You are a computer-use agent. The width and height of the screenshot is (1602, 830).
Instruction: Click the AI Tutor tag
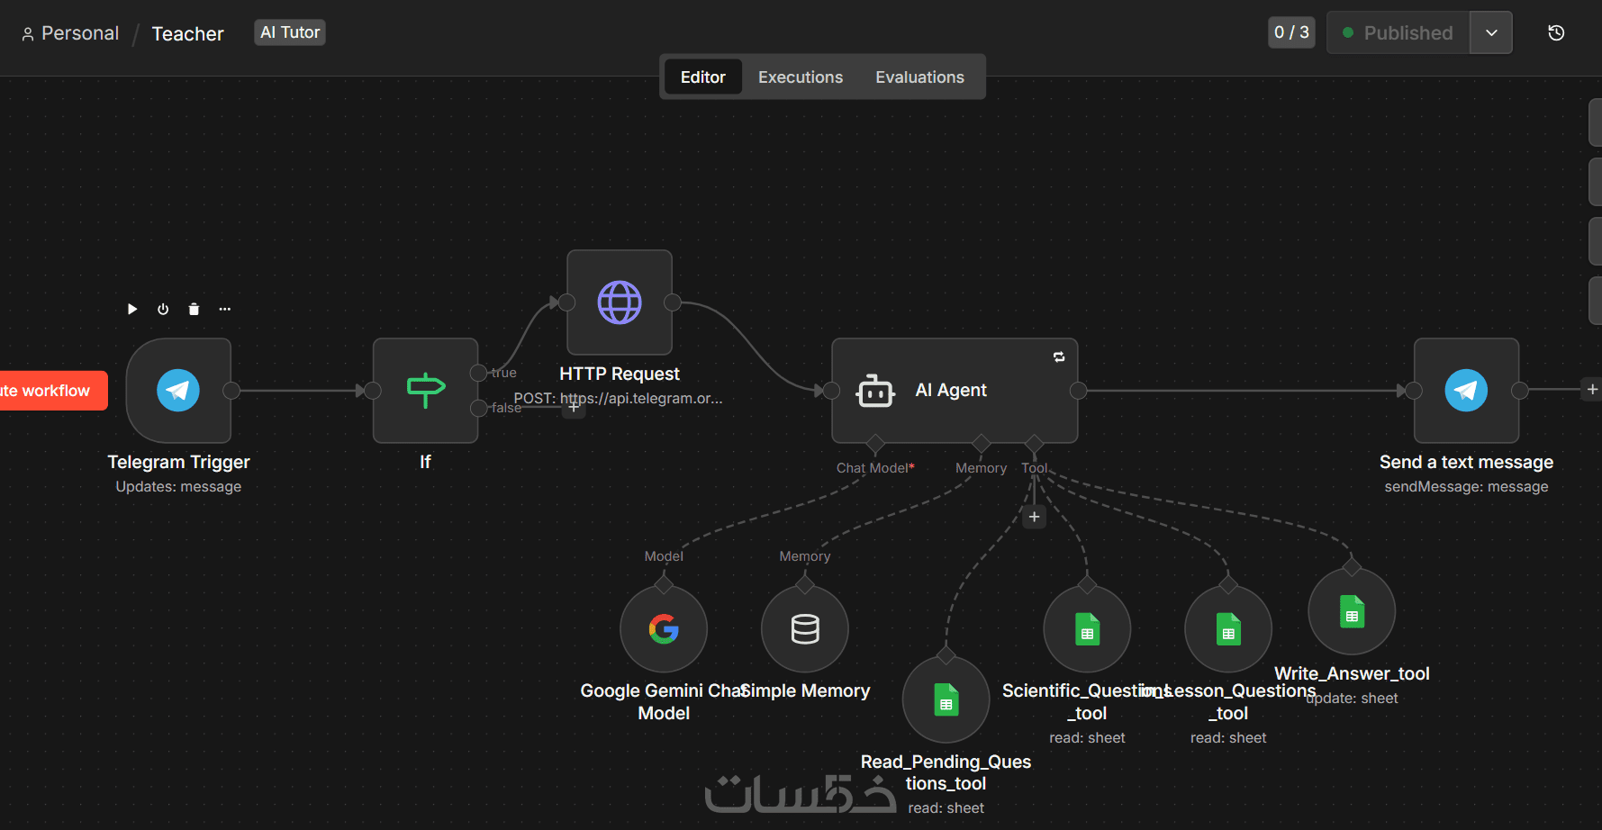[290, 32]
